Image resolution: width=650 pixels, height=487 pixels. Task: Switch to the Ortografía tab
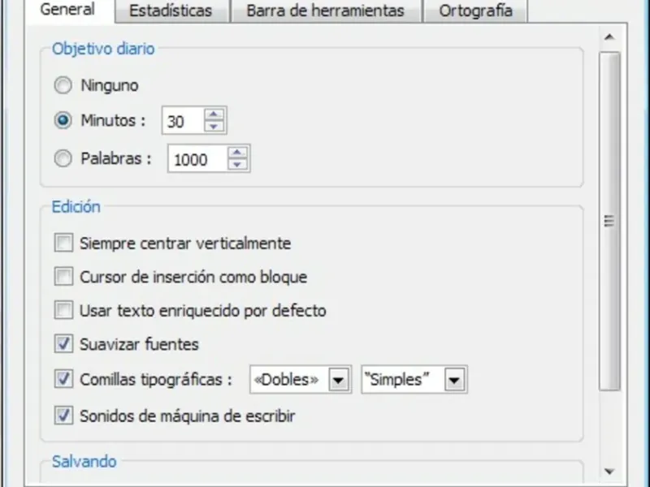(475, 11)
